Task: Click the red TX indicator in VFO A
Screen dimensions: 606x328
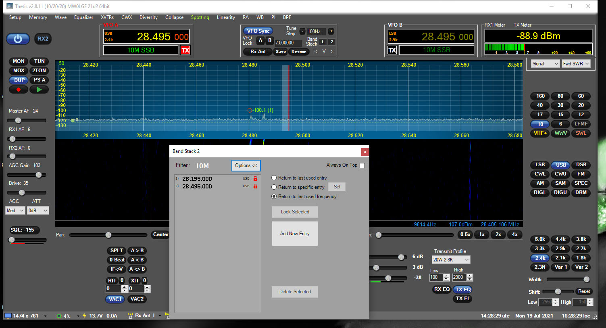Action: 185,50
